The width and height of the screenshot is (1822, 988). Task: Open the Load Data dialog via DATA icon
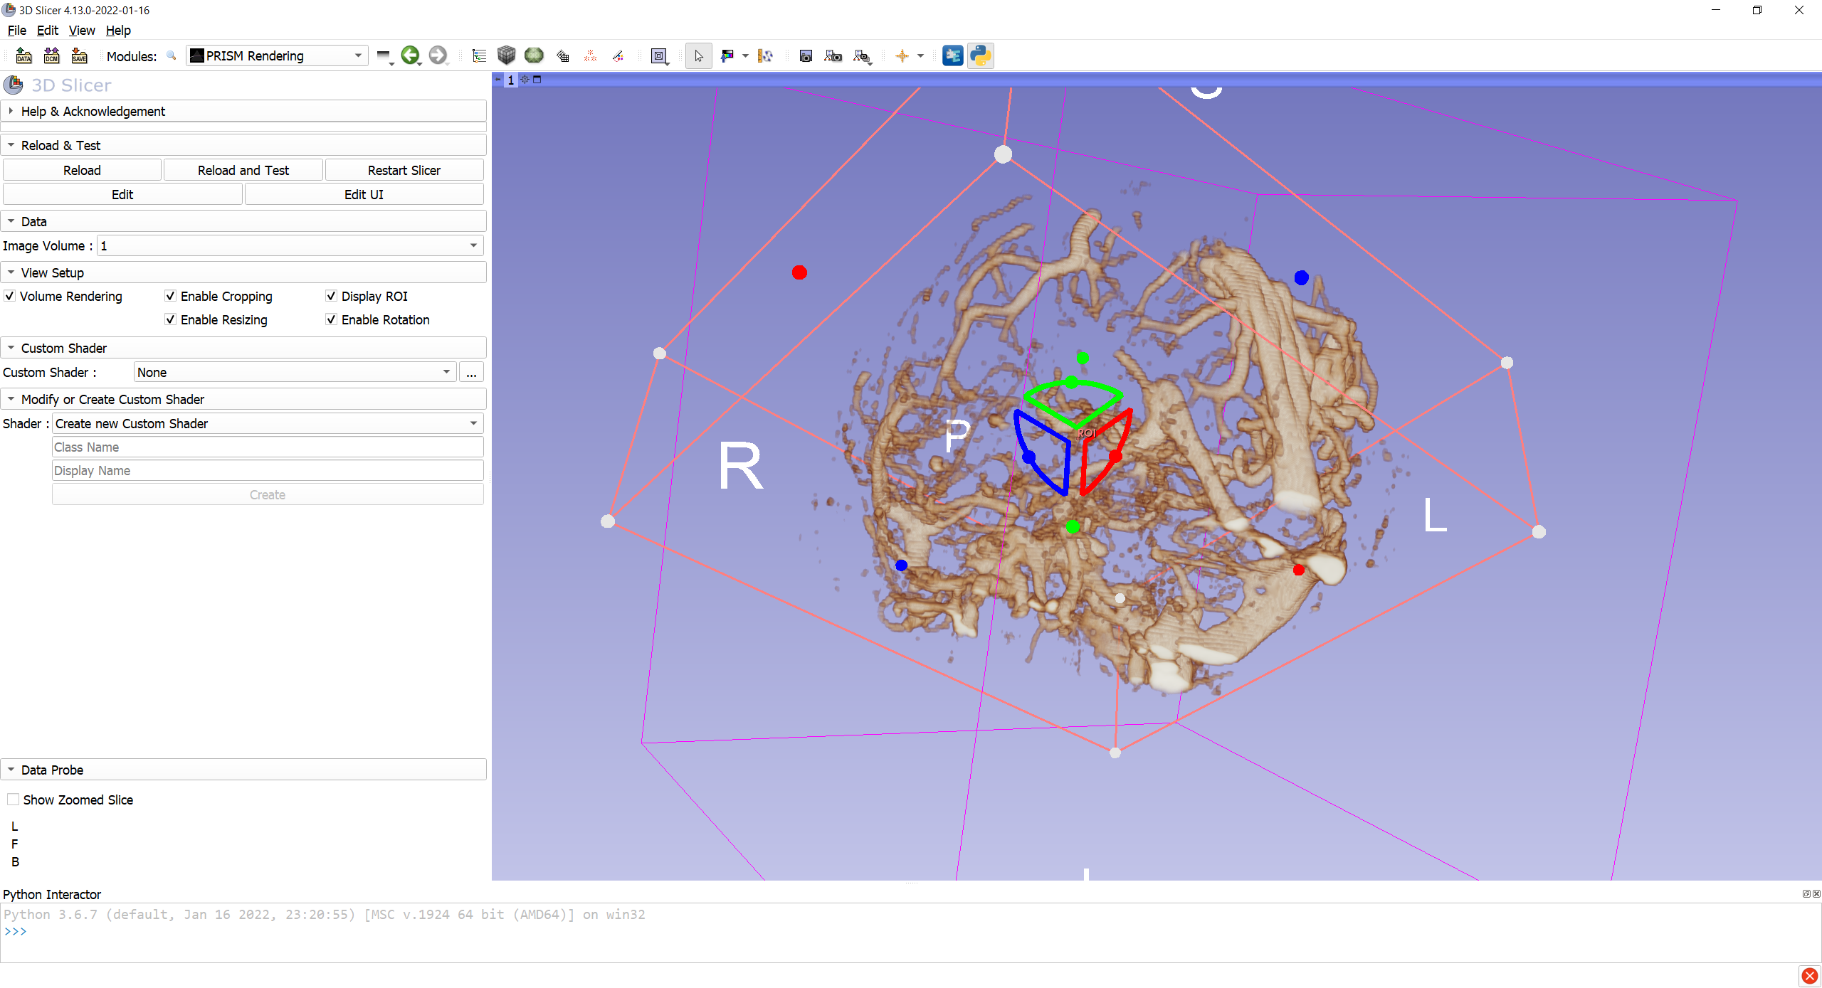(23, 55)
